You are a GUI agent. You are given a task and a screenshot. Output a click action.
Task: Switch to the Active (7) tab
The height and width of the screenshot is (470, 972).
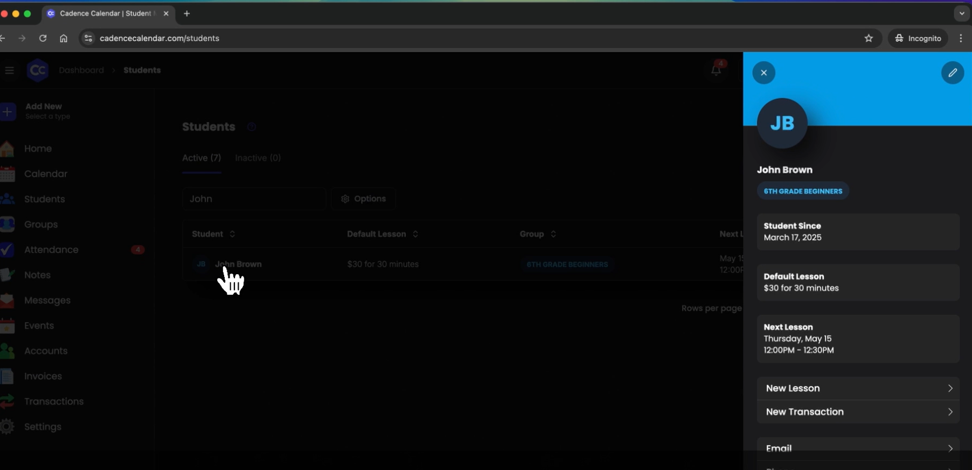coord(202,158)
